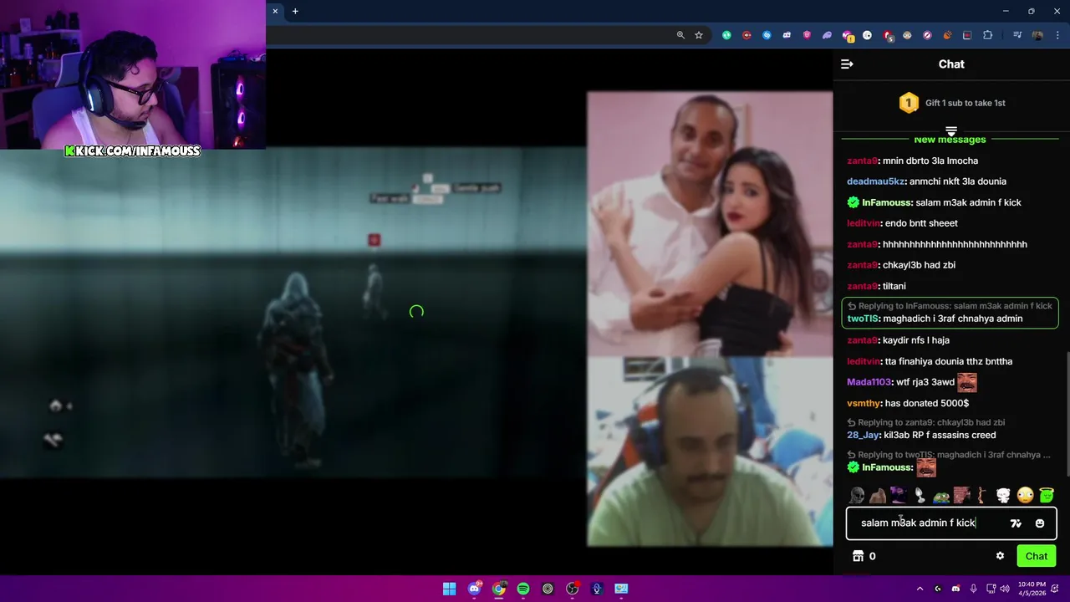Image resolution: width=1070 pixels, height=602 pixels.
Task: Open the 7TV emote picker in chat input
Action: (1016, 523)
